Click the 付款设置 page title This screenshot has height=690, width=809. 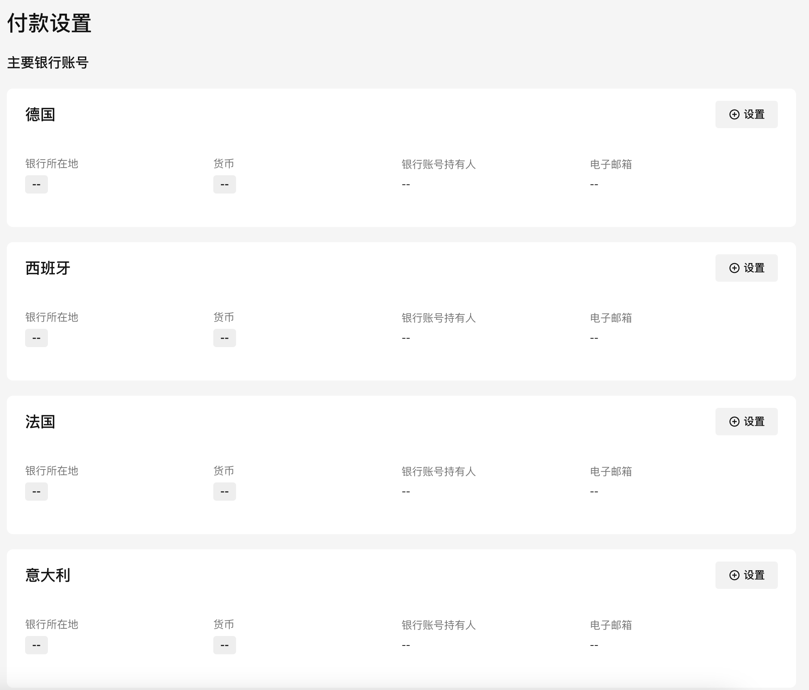click(49, 23)
